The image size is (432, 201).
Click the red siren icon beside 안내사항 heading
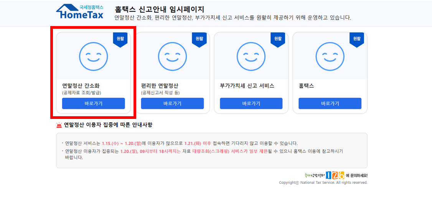pos(59,125)
